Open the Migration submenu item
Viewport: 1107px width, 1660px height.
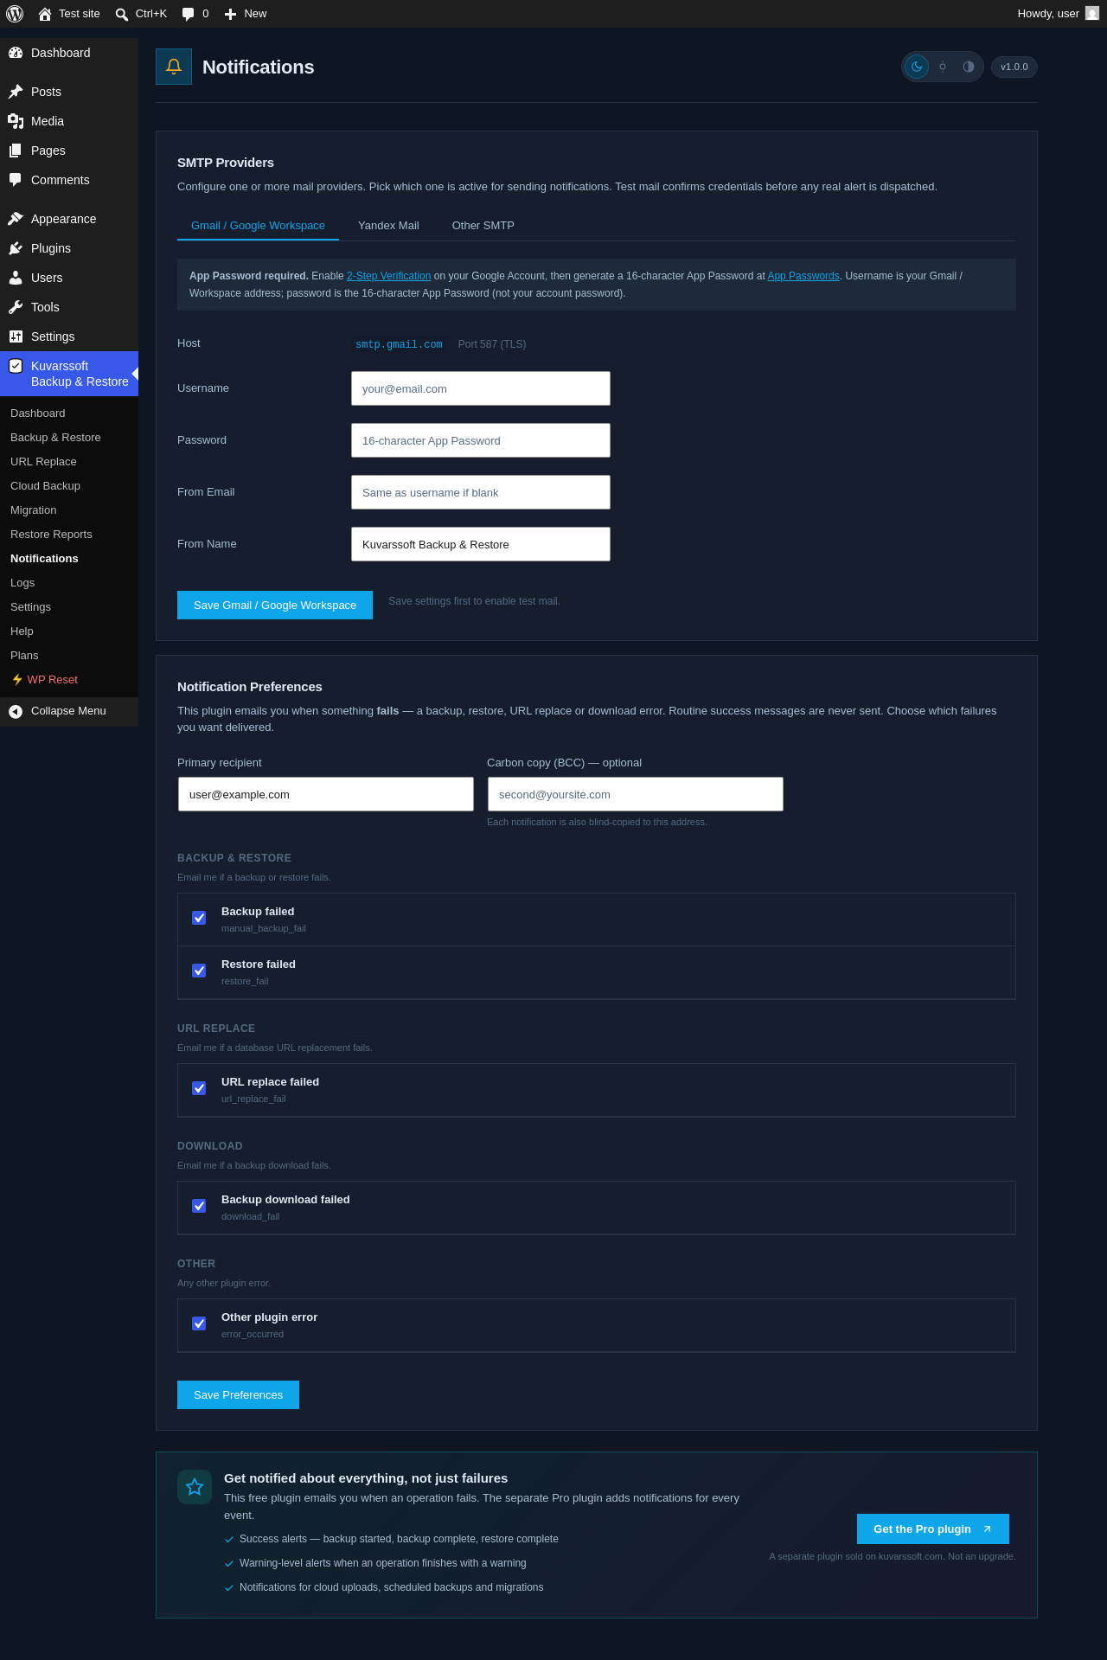click(x=33, y=510)
